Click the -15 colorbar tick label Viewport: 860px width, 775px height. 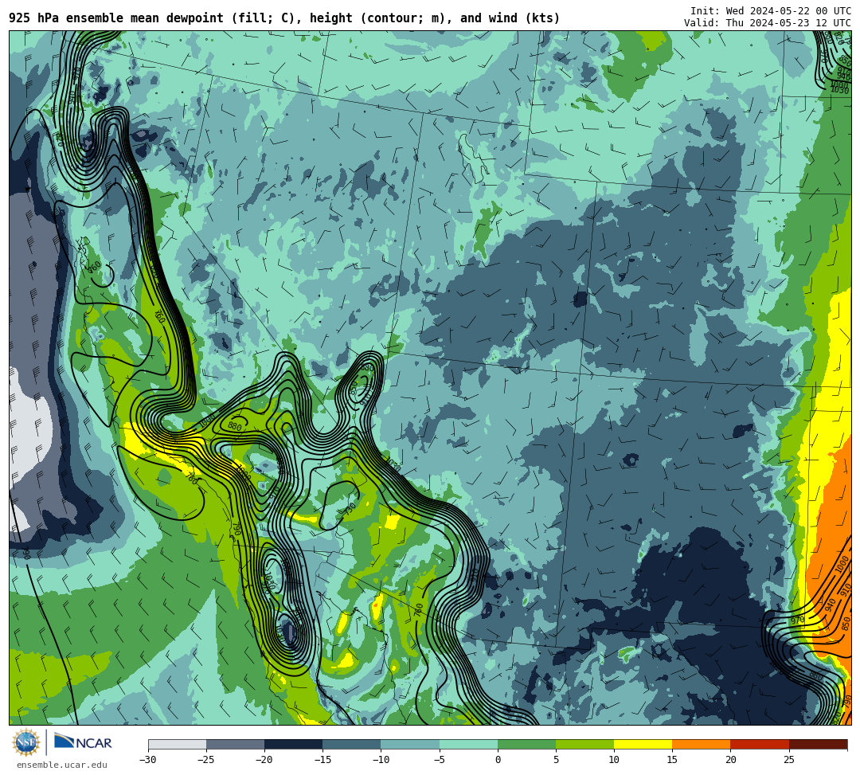pos(322,760)
